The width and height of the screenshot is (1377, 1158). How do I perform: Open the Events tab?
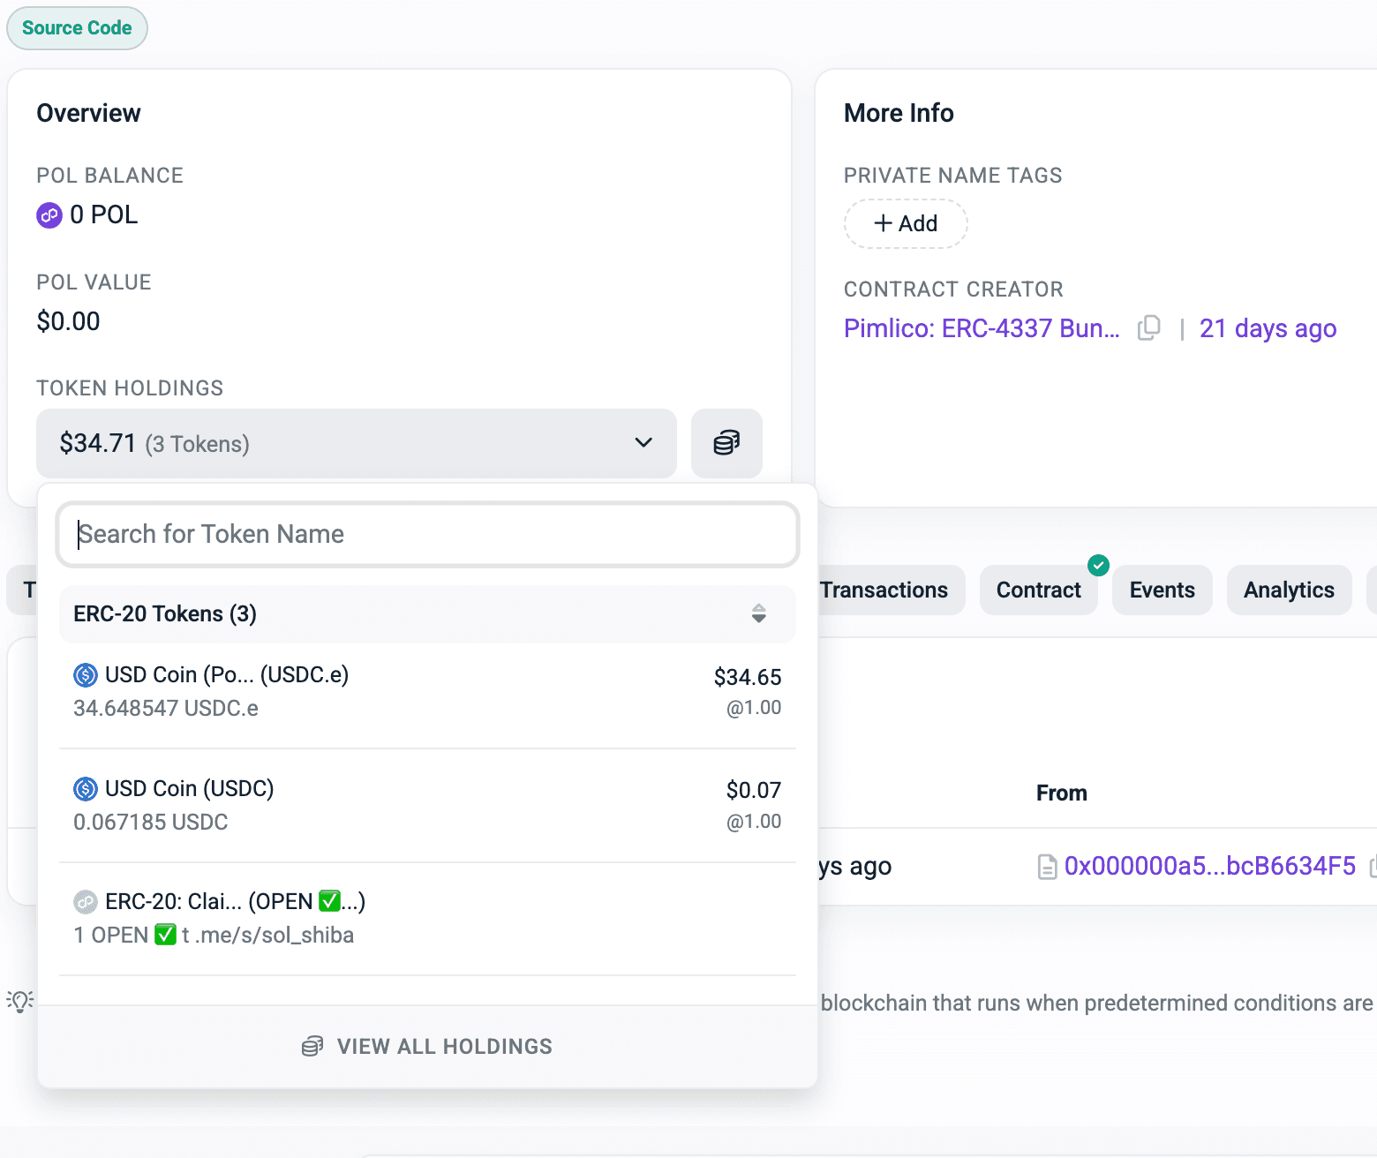1162,590
